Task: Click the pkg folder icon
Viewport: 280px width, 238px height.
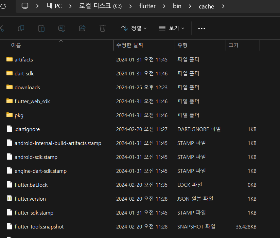Action: click(x=10, y=115)
